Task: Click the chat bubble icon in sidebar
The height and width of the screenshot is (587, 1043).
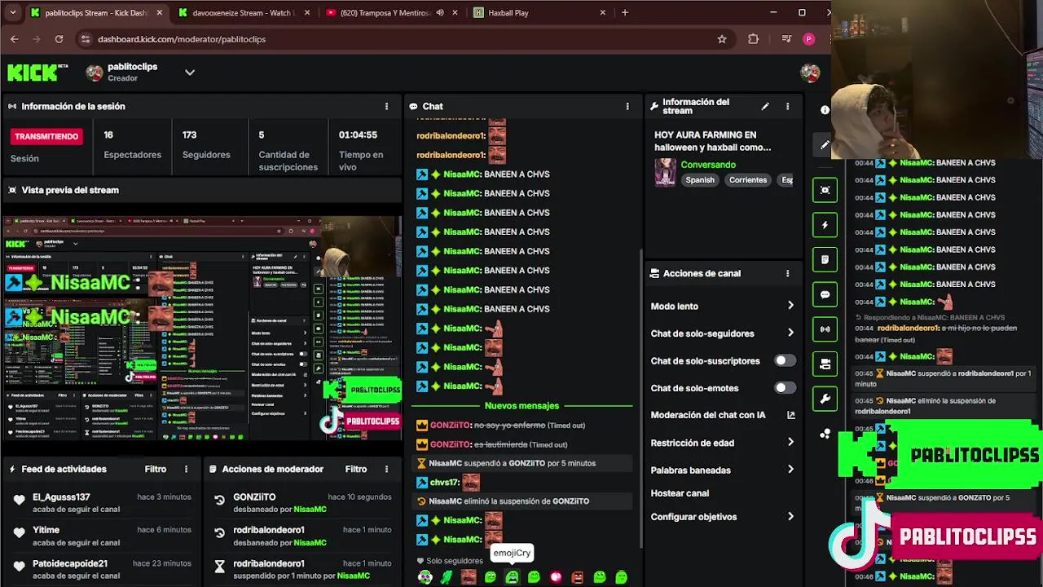Action: (x=825, y=295)
